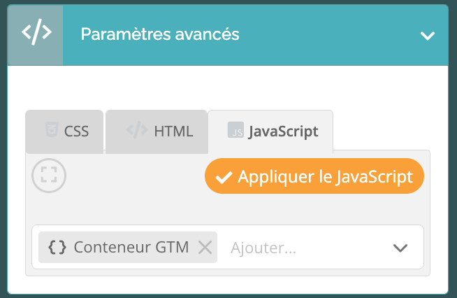Select the Conteneur GTM tag
457x298 pixels.
(128, 247)
